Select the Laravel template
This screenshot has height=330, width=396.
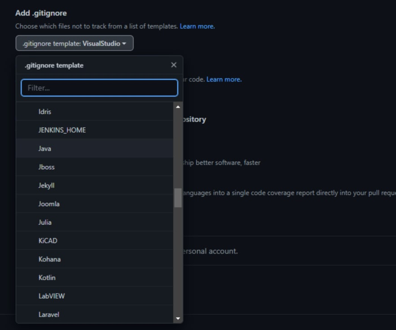click(94, 314)
